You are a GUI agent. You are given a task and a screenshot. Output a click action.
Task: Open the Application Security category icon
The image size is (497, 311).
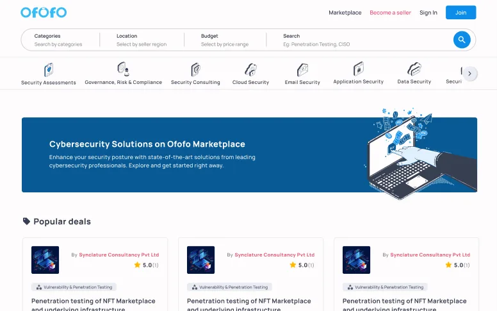[359, 69]
